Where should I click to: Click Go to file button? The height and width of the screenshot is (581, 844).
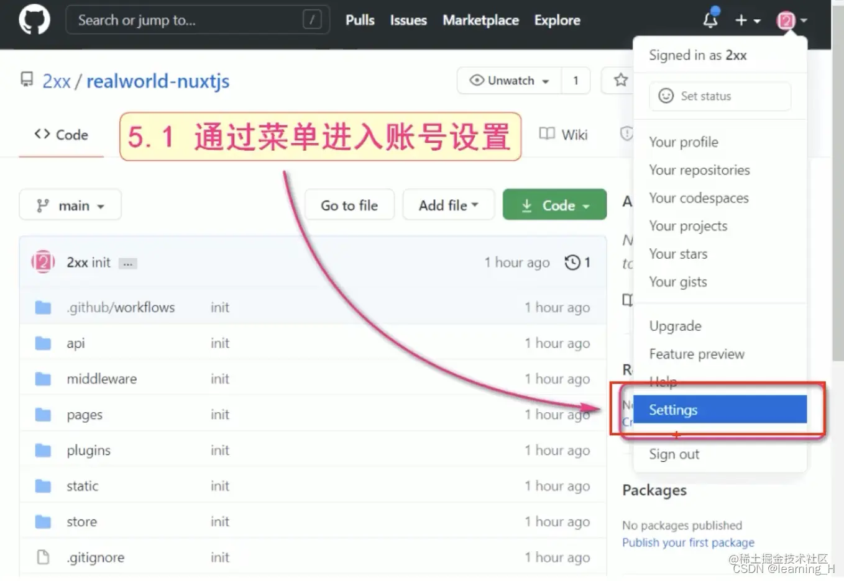(349, 205)
